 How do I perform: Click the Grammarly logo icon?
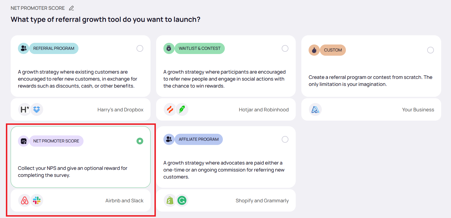click(182, 201)
